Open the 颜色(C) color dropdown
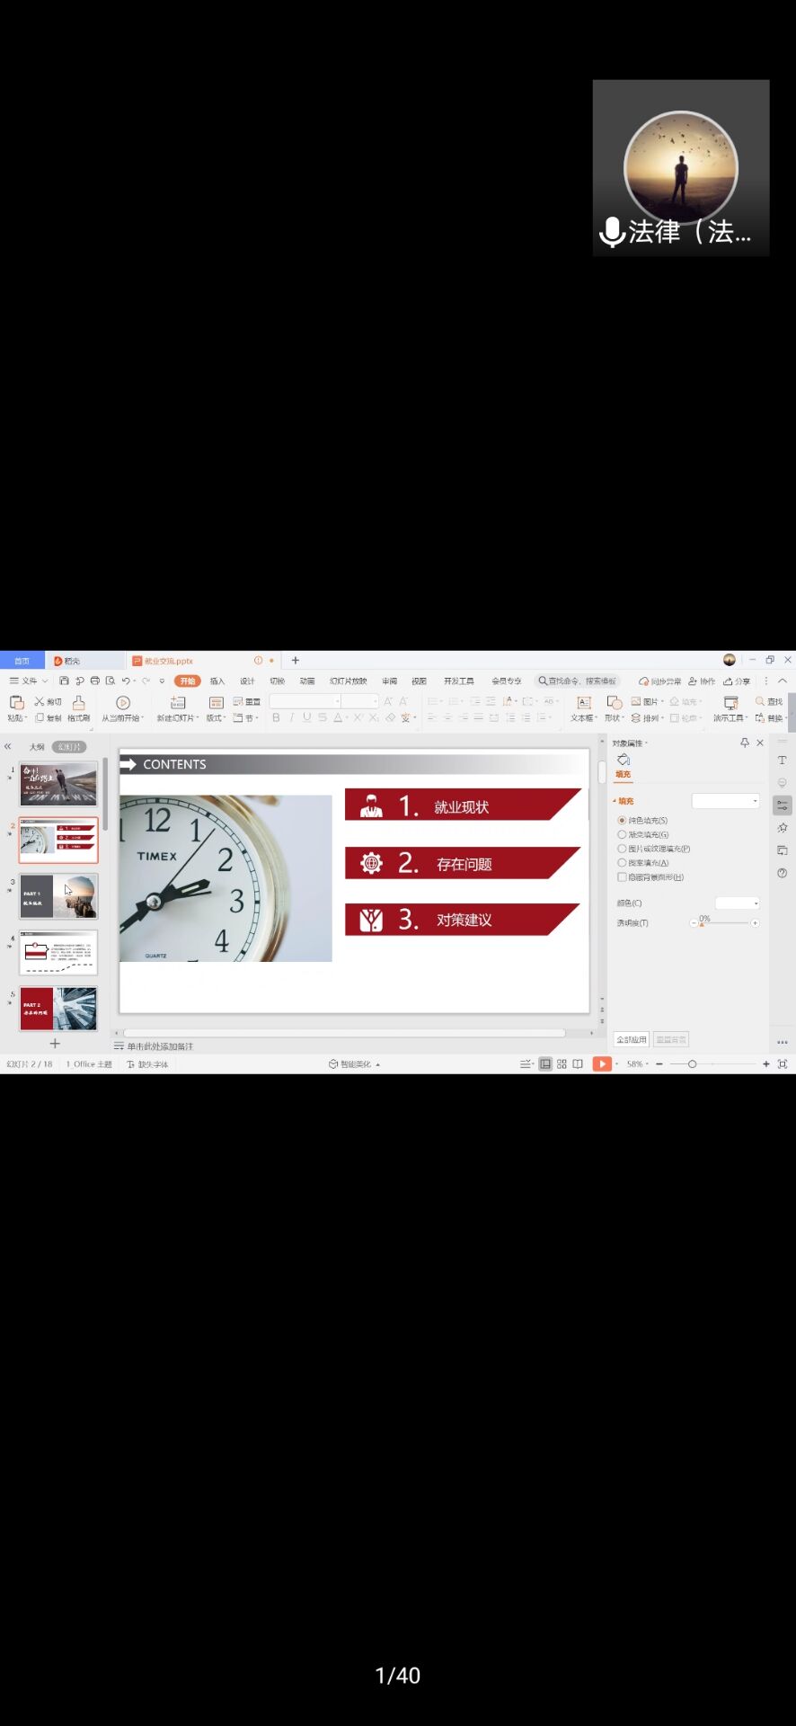 pyautogui.click(x=738, y=903)
